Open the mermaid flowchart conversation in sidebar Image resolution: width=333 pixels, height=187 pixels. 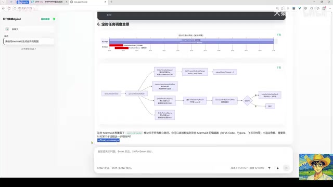click(29, 42)
